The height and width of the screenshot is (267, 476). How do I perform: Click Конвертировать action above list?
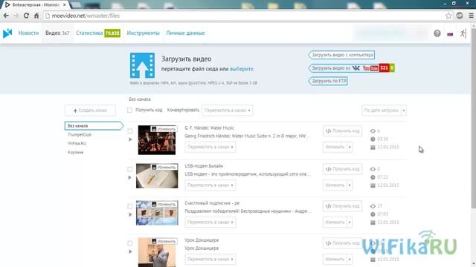coord(183,111)
